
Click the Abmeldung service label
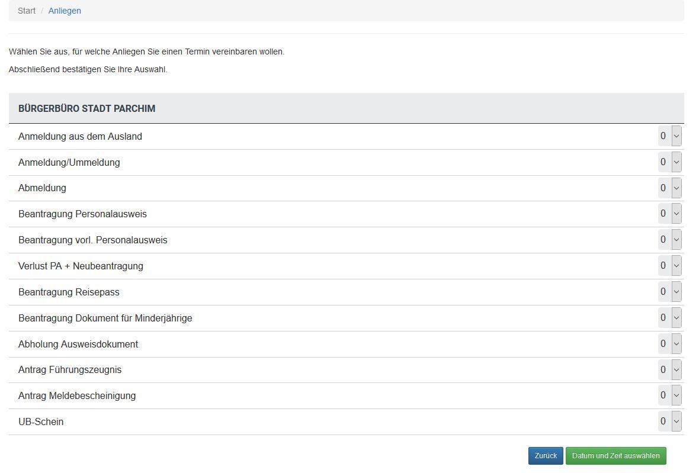pos(42,188)
